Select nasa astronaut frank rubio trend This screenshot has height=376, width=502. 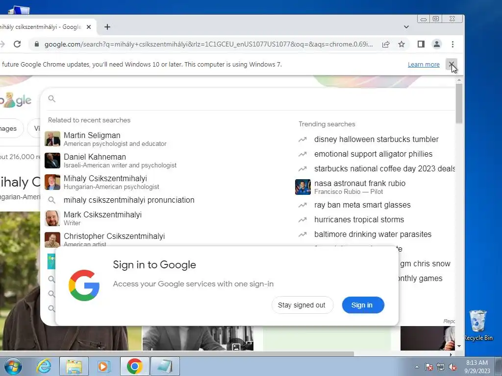pyautogui.click(x=359, y=187)
